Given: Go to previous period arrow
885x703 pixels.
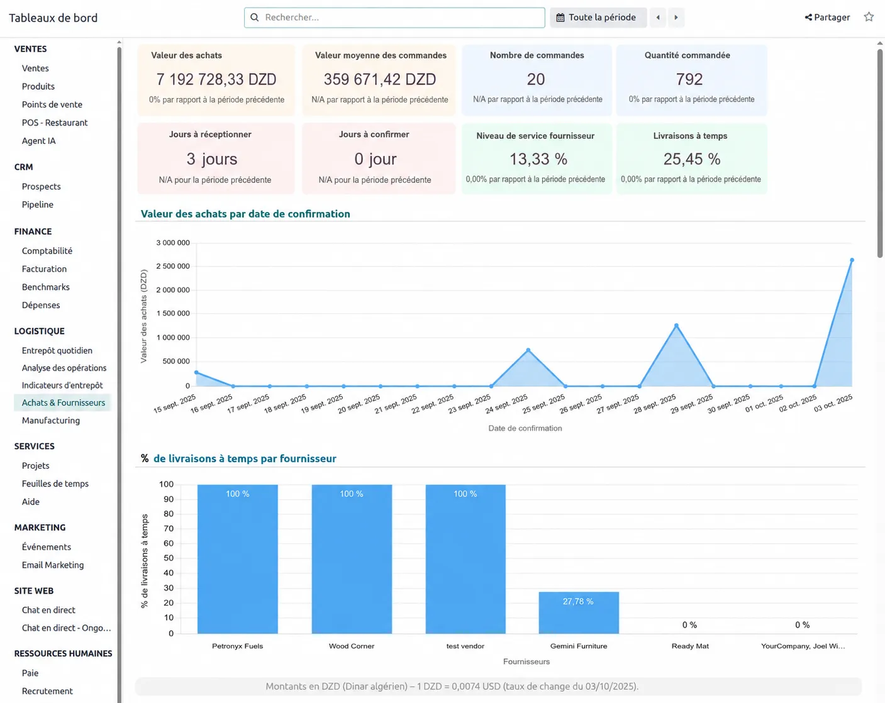Looking at the screenshot, I should (658, 18).
